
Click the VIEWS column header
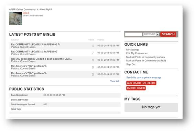point(91,40)
